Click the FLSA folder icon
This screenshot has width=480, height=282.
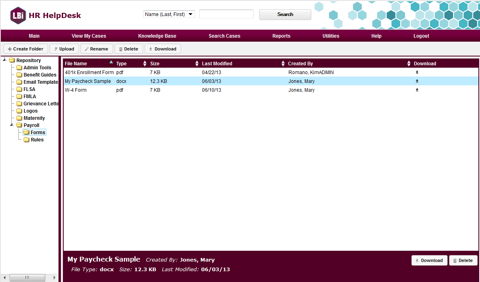click(x=19, y=89)
